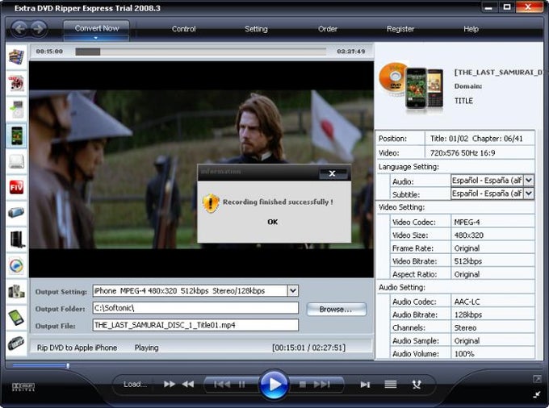
Task: Click the Playing status text
Action: tap(146, 348)
